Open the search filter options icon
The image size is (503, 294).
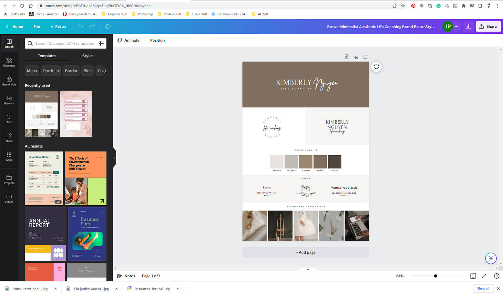[x=101, y=43]
